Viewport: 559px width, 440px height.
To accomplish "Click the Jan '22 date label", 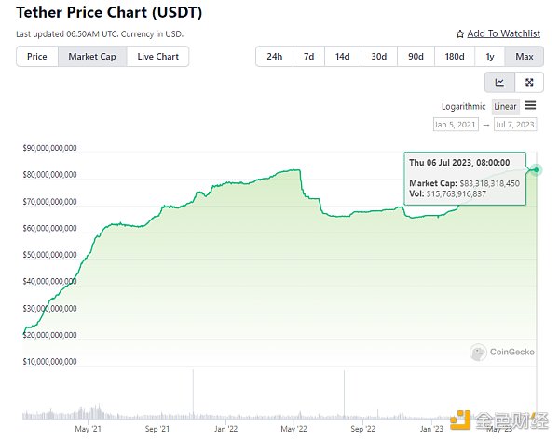I will tap(225, 429).
